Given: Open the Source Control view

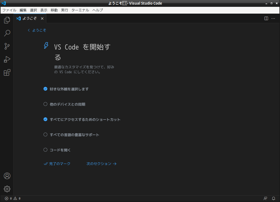Looking at the screenshot, I should pyautogui.click(x=7, y=46).
